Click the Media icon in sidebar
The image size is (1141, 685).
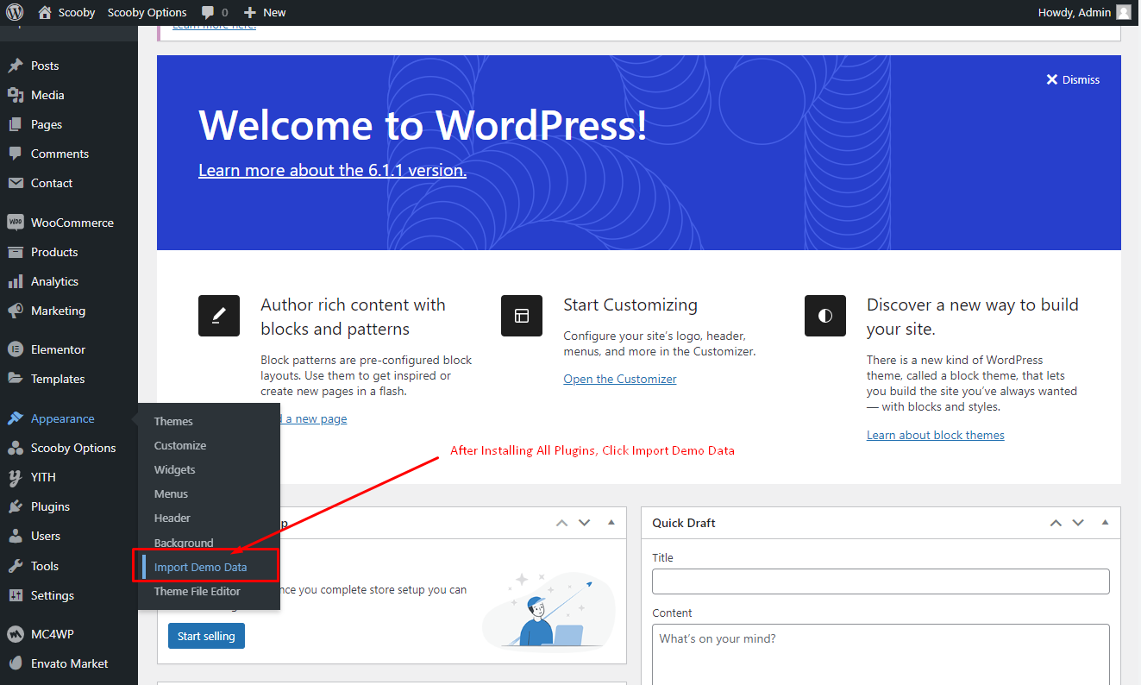(16, 95)
